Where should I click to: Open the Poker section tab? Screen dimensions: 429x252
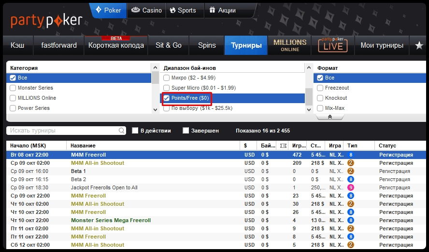108,11
